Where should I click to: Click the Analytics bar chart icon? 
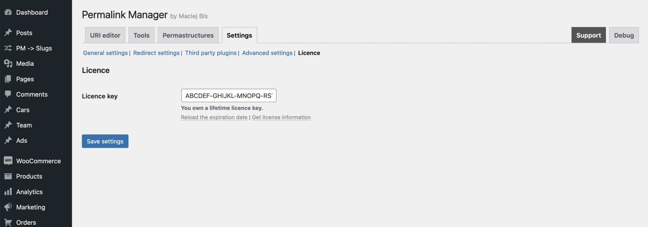[x=8, y=192]
